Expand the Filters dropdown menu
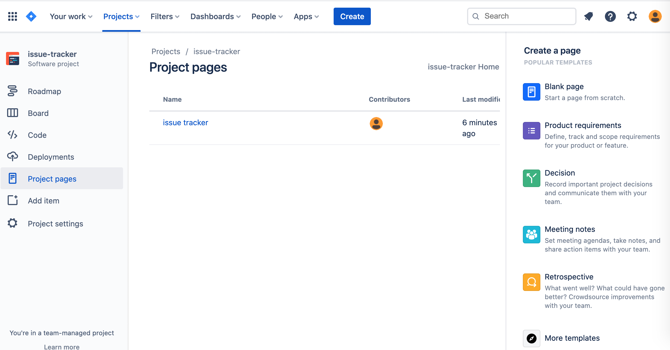 (x=165, y=16)
